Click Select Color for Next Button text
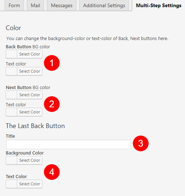The image size is (185, 196). 30,112
